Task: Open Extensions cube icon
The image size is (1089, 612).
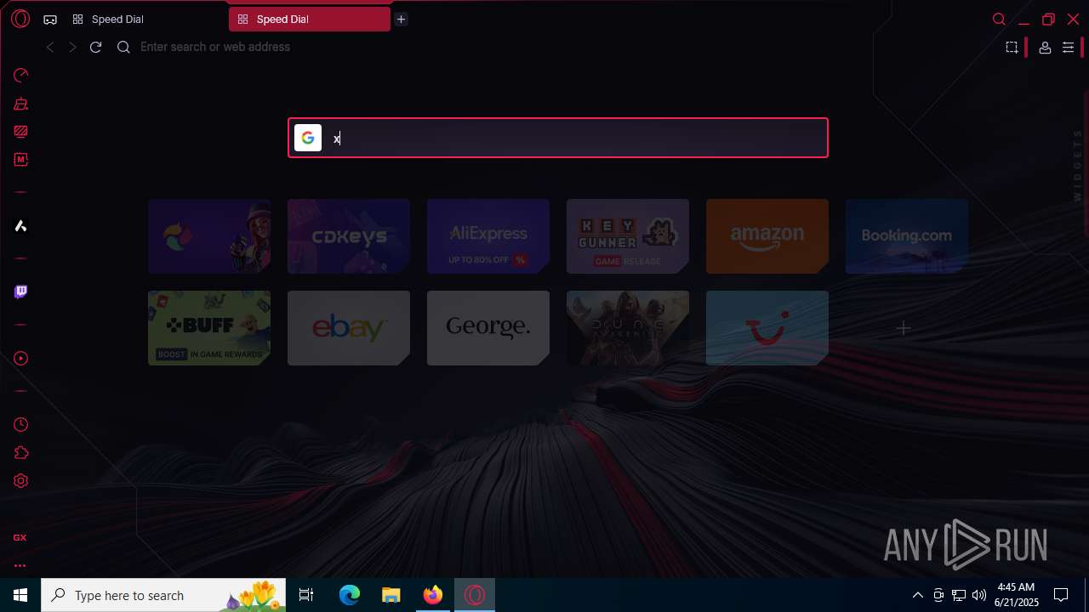Action: pyautogui.click(x=20, y=453)
